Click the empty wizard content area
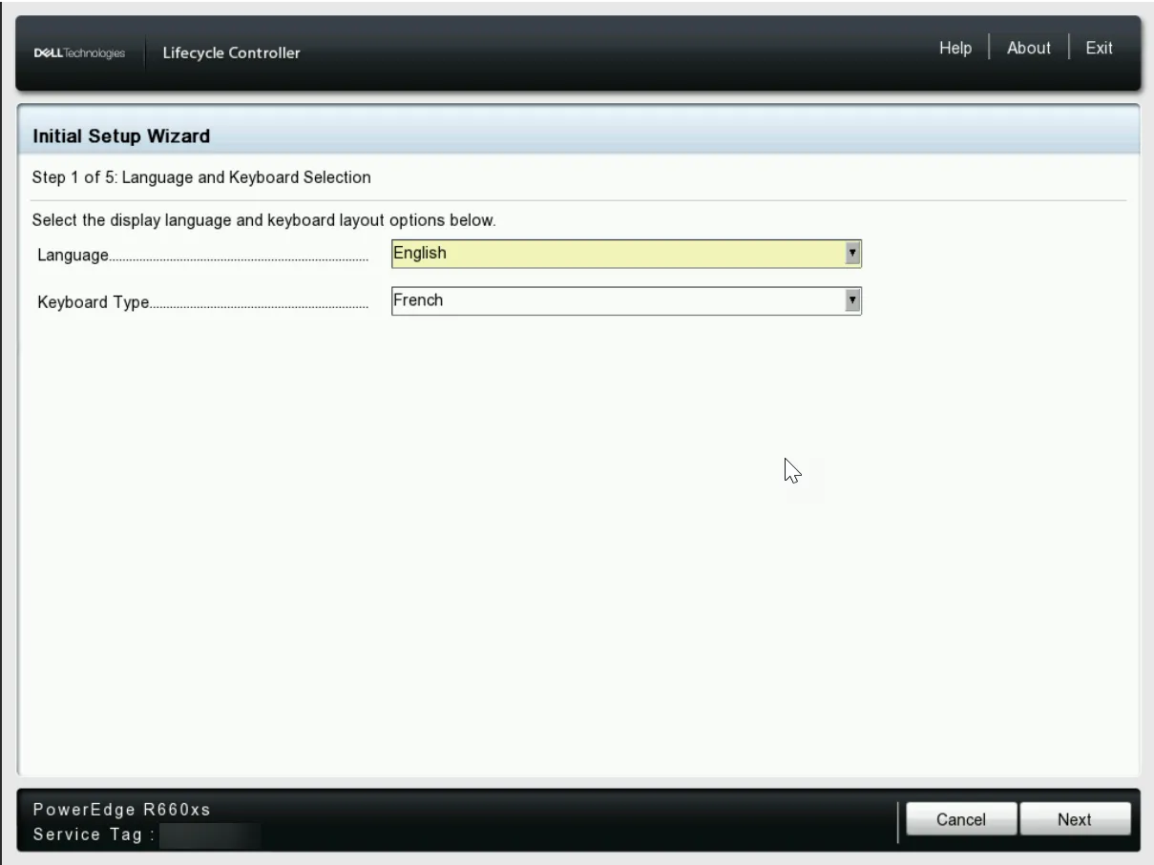Screen dimensions: 1154x865 (573, 553)
